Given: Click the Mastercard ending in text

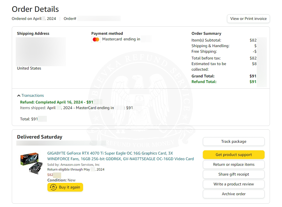Looking at the screenshot, I should tap(121, 39).
